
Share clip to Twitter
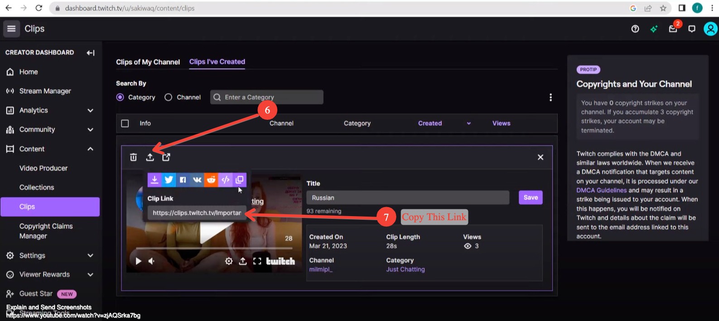point(169,179)
